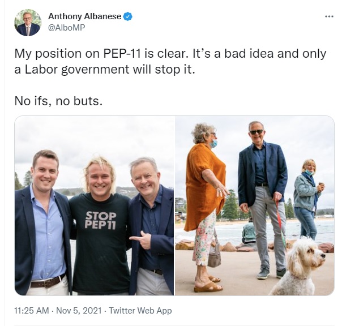This screenshot has height=326, width=342.
Task: Click the 11:25 AM timestamp
Action: pyautogui.click(x=32, y=311)
